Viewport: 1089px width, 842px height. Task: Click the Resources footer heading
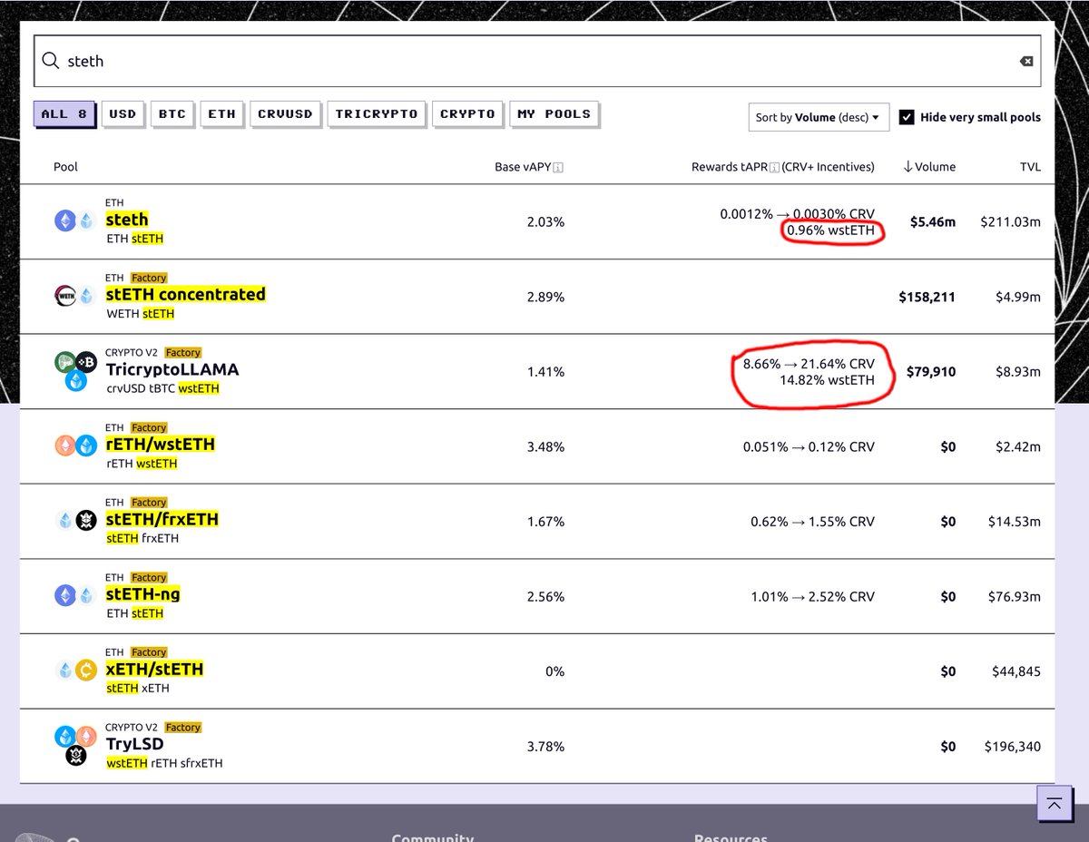[x=731, y=837]
